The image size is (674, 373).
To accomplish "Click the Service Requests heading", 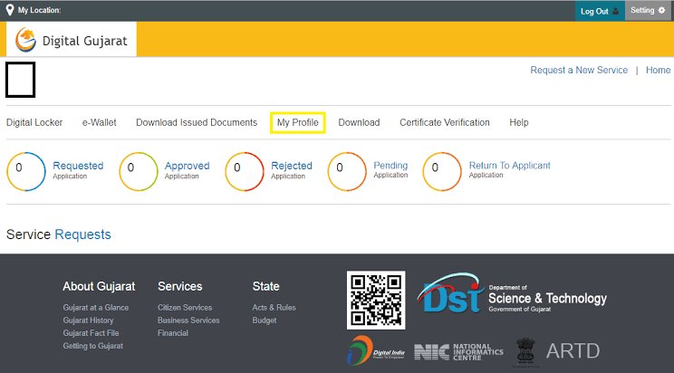I will pos(59,234).
